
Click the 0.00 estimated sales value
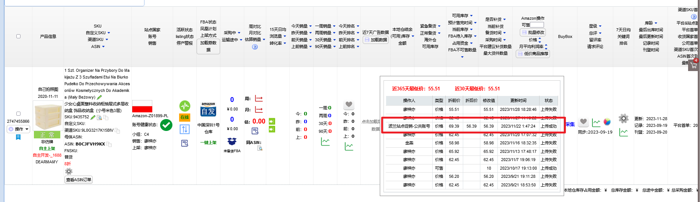tap(259, 121)
